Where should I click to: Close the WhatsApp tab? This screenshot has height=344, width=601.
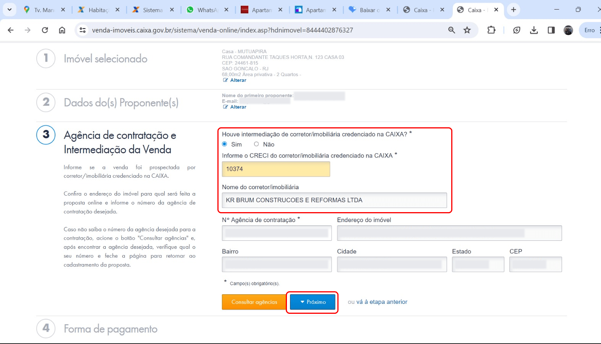click(226, 10)
